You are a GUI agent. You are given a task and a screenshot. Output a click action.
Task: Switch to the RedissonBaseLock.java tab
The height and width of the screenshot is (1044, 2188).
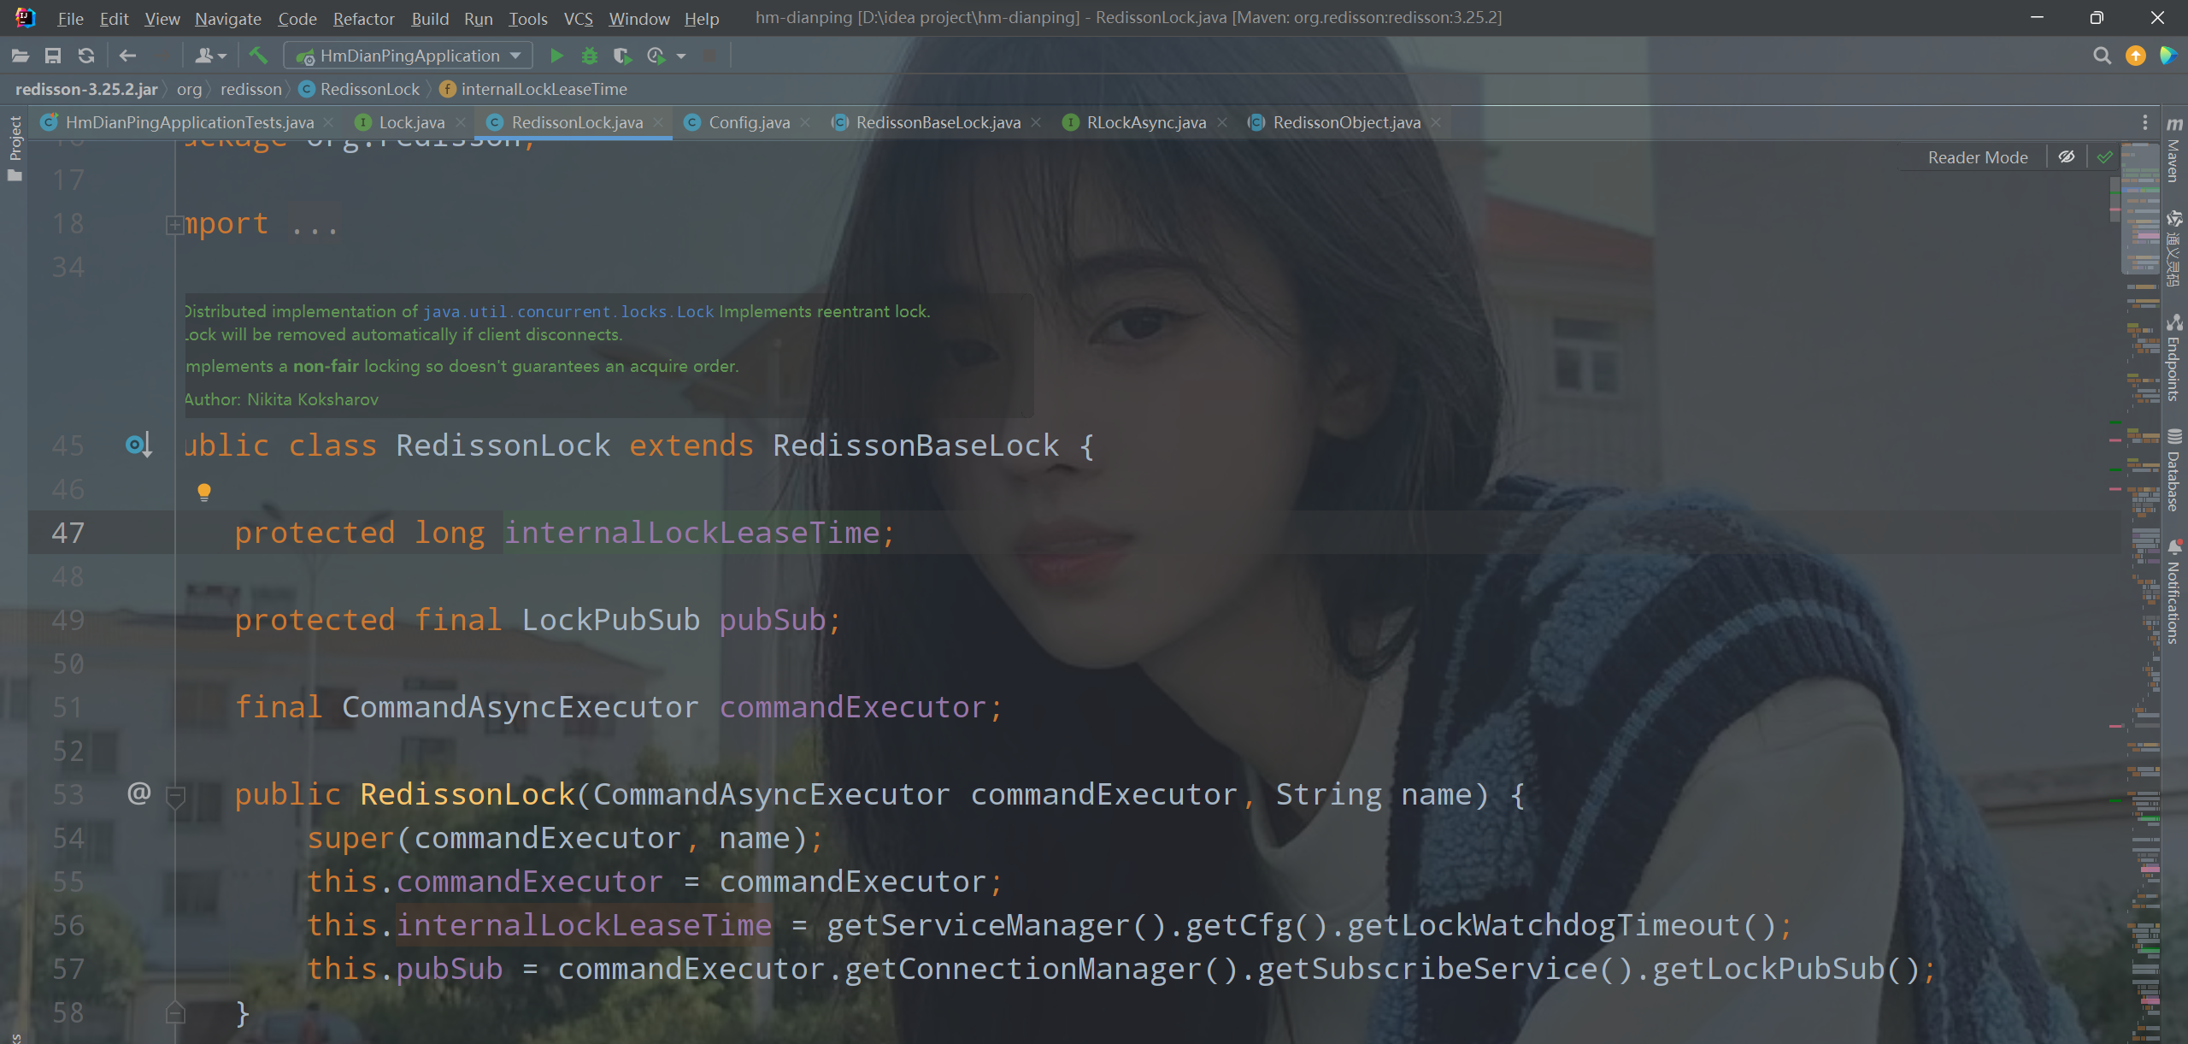pyautogui.click(x=938, y=123)
